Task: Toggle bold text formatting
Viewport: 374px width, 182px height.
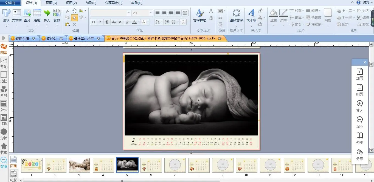Action: pyautogui.click(x=93, y=22)
